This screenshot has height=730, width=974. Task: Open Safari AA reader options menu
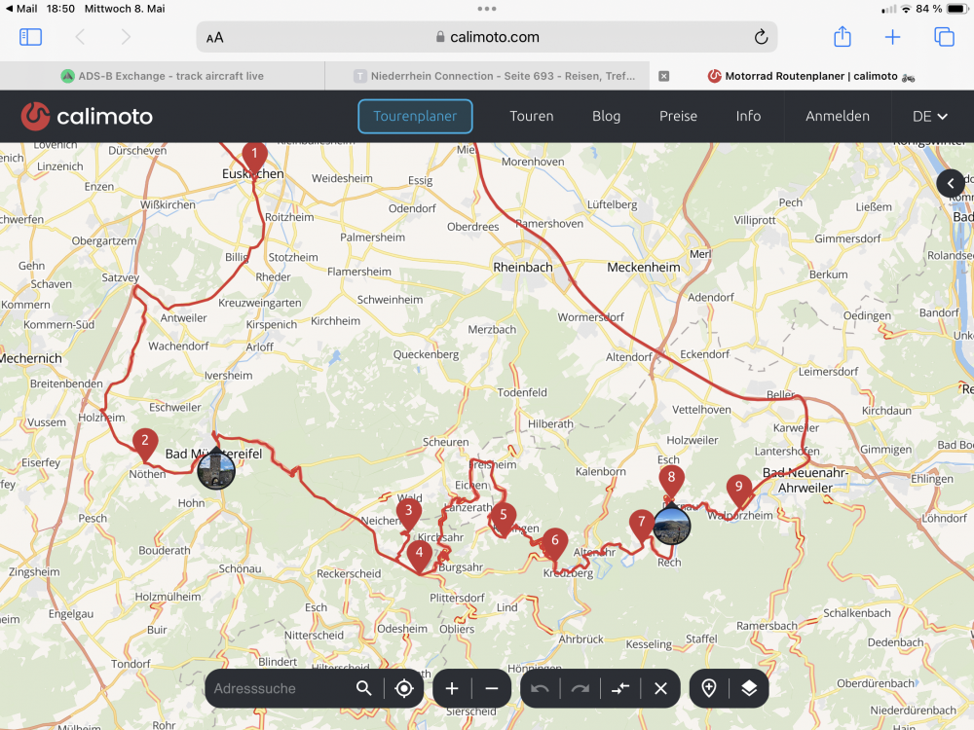click(x=215, y=37)
